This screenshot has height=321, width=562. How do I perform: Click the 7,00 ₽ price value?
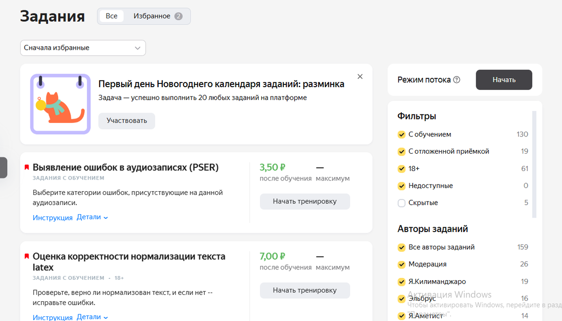[273, 256]
